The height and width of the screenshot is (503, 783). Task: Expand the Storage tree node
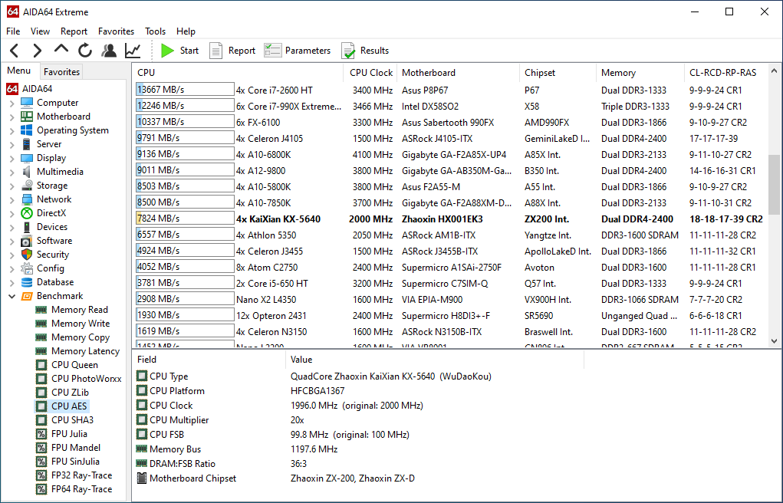12,186
